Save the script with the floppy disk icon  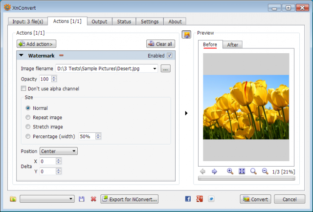click(82, 199)
